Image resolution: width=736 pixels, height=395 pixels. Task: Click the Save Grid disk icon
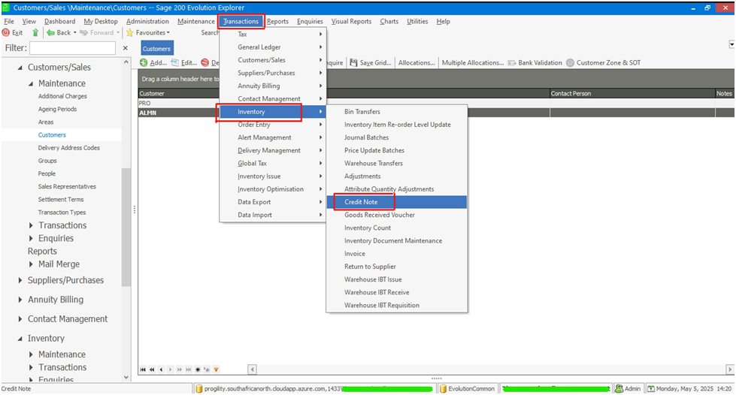pyautogui.click(x=353, y=62)
